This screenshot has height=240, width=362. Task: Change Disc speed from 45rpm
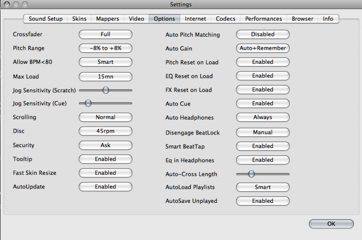[105, 131]
